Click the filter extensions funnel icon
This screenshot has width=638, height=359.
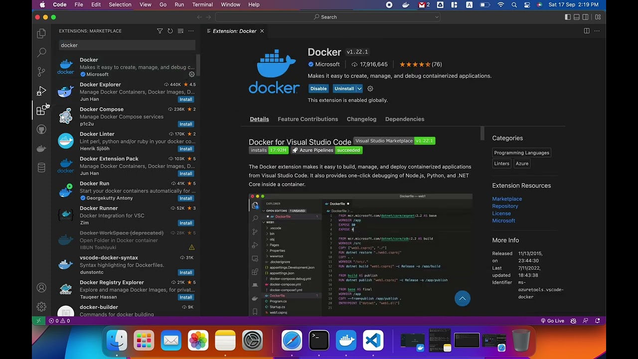pos(159,31)
